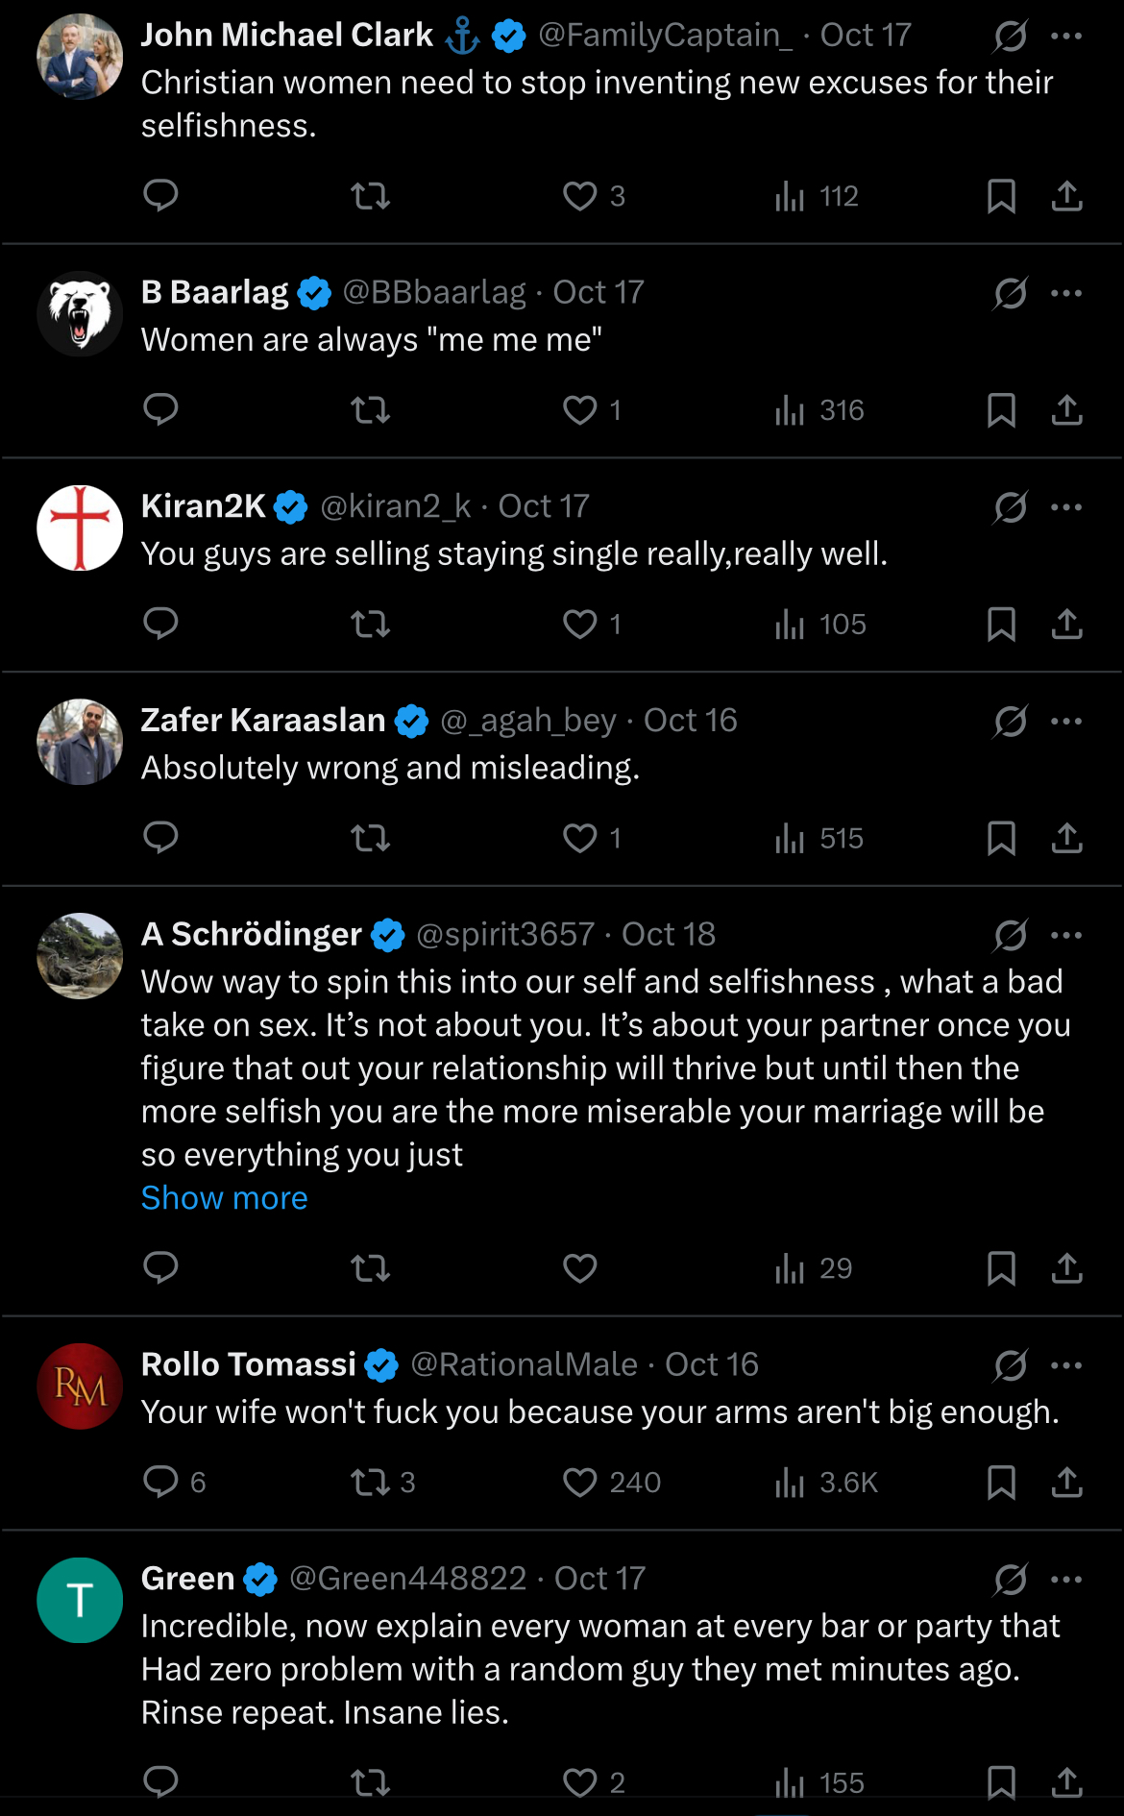The height and width of the screenshot is (1816, 1124).
Task: Open more options for John Michael Clark's tweet
Action: pos(1066,37)
